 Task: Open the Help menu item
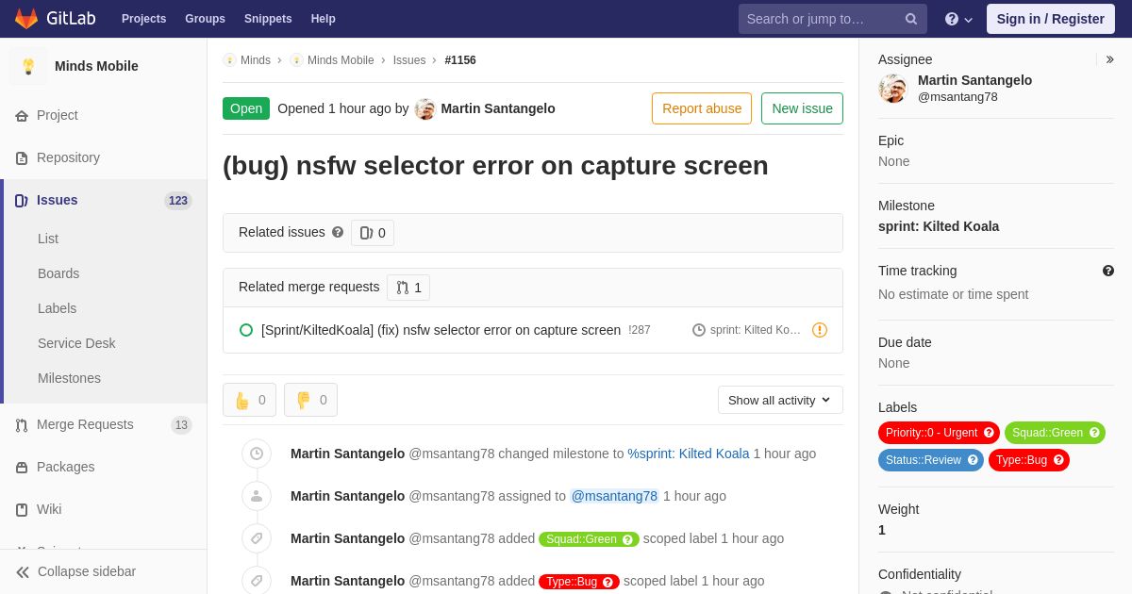(324, 19)
